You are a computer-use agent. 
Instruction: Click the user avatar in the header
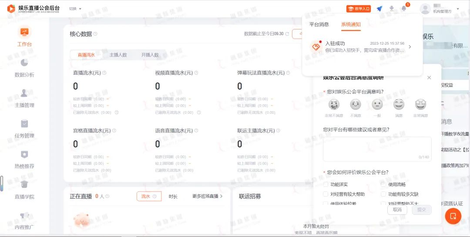pos(425,9)
